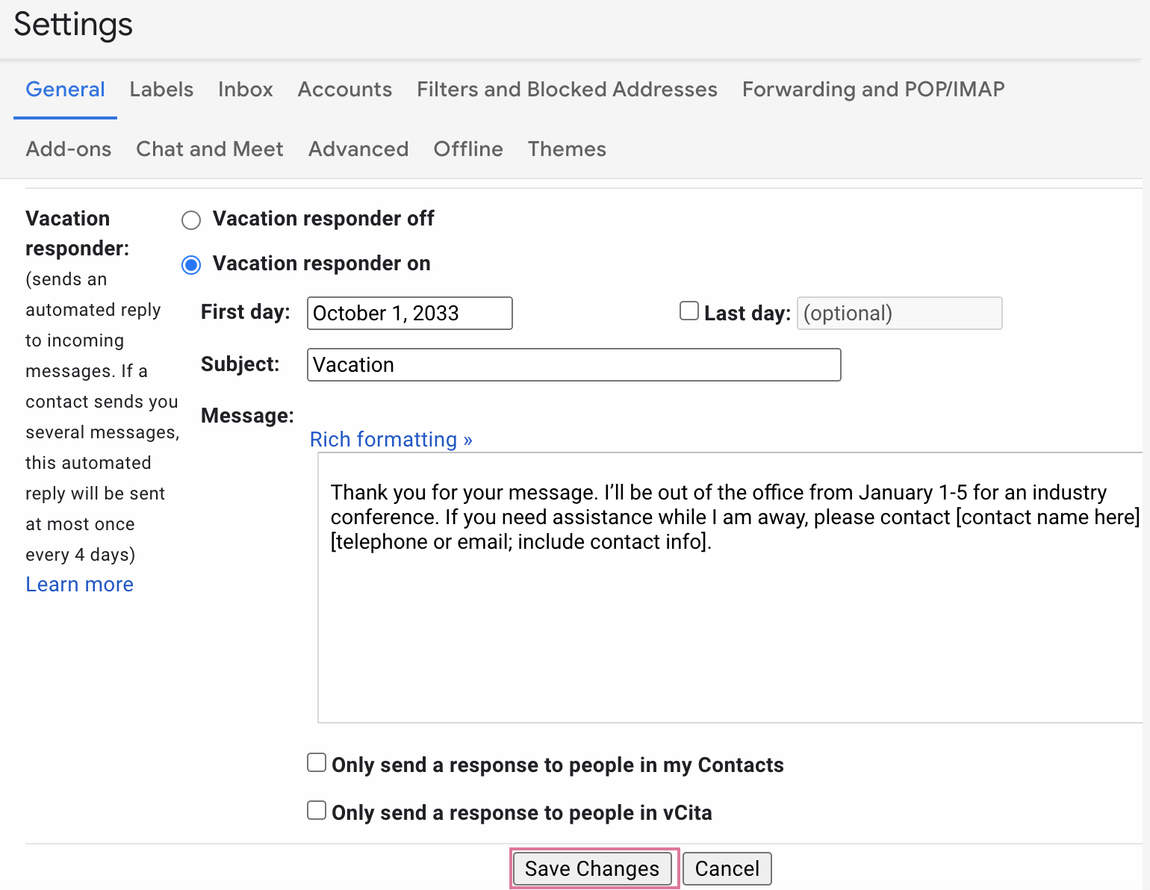Click the First day date field
The height and width of the screenshot is (890, 1150).
tap(409, 313)
